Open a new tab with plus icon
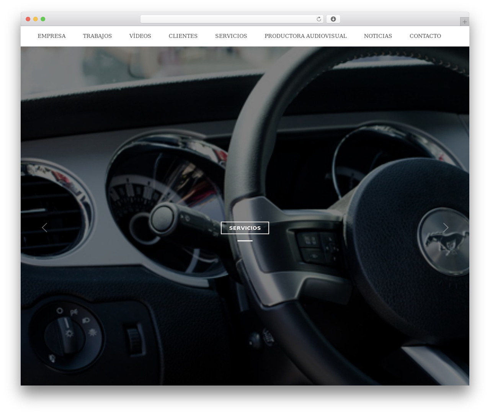 (464, 22)
